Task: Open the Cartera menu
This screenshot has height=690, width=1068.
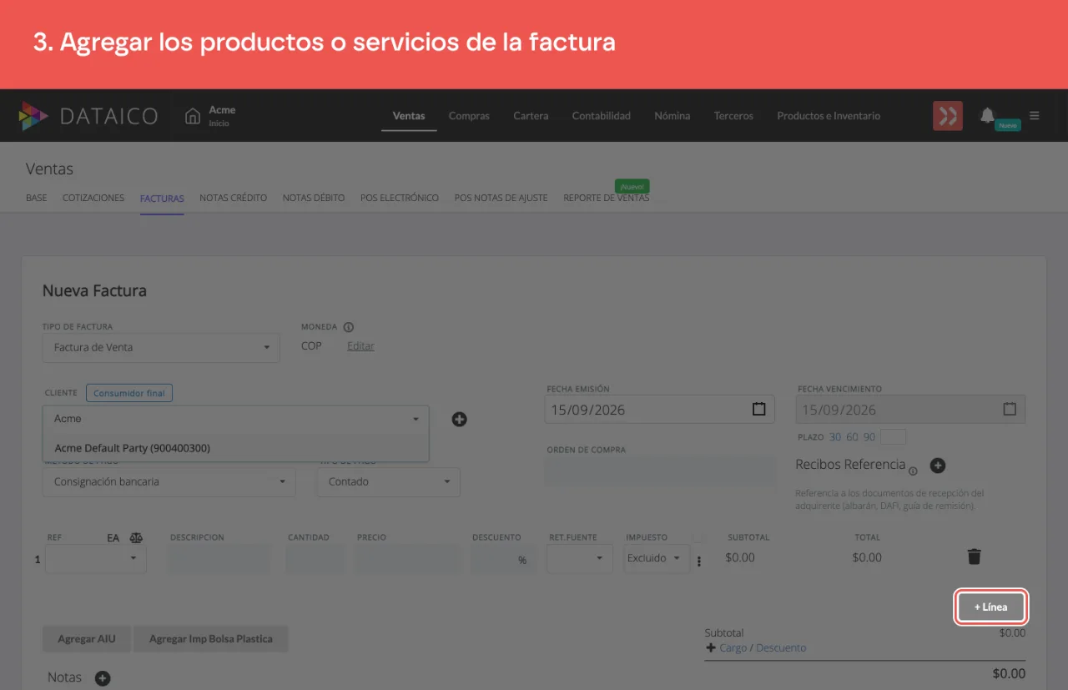Action: (x=531, y=116)
